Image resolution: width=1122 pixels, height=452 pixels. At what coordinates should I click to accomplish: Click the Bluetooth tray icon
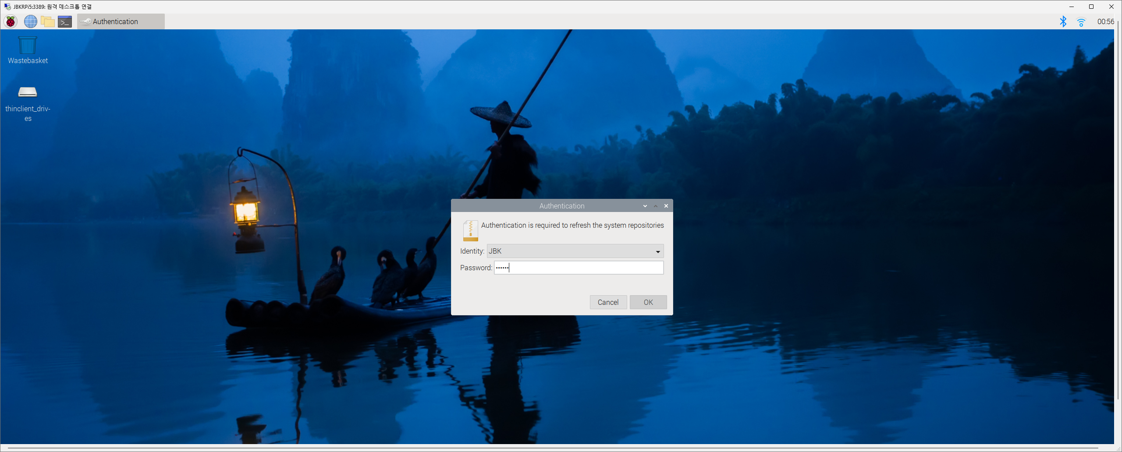click(x=1063, y=21)
